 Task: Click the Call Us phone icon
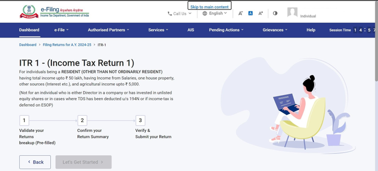(x=170, y=14)
